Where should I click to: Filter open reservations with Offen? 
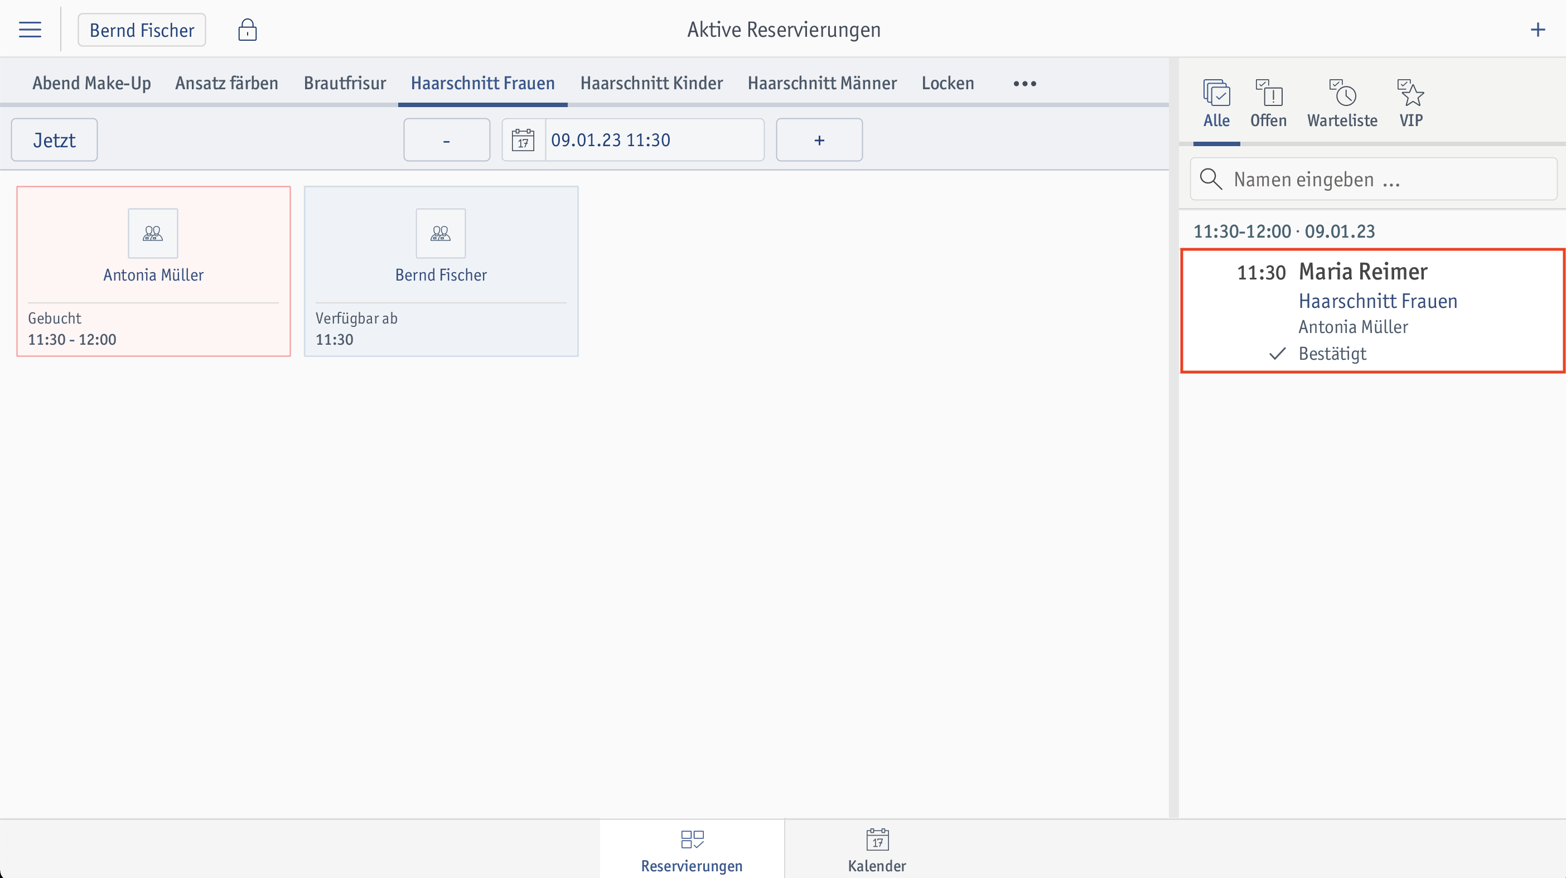click(1269, 103)
